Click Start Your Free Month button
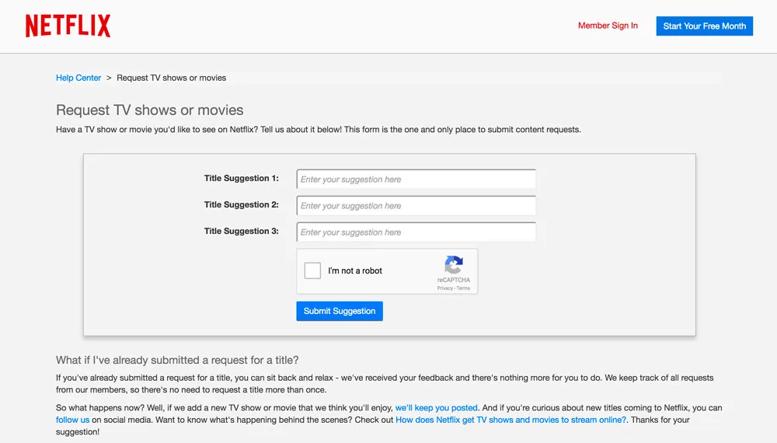The height and width of the screenshot is (443, 777). [704, 26]
